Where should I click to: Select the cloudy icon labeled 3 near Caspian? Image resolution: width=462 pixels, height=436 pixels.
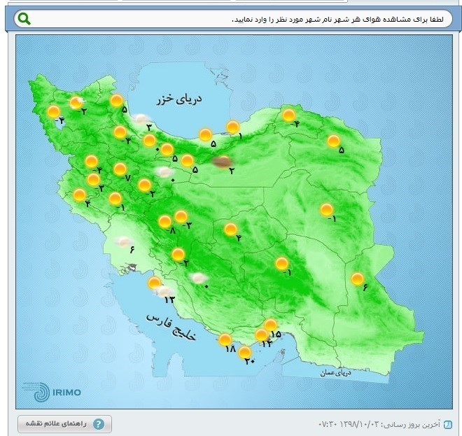143,120
